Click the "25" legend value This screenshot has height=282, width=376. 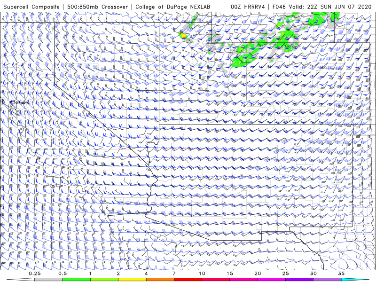[x=286, y=274]
